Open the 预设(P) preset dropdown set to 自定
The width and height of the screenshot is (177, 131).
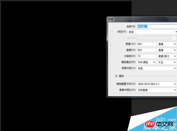[152, 32]
